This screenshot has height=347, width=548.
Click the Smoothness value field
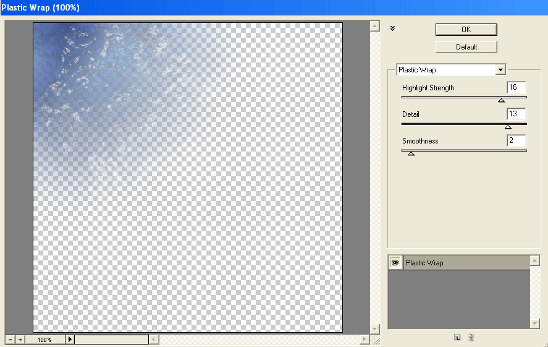coord(516,140)
